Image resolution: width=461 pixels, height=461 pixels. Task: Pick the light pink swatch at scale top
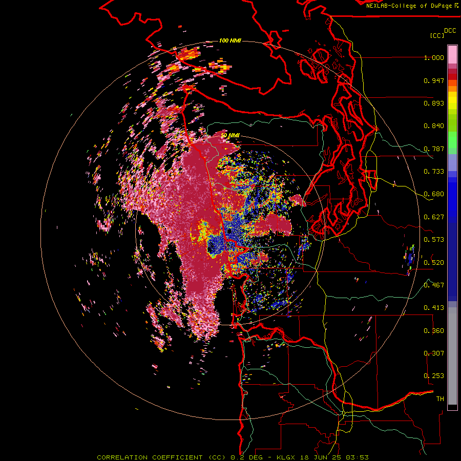click(452, 54)
